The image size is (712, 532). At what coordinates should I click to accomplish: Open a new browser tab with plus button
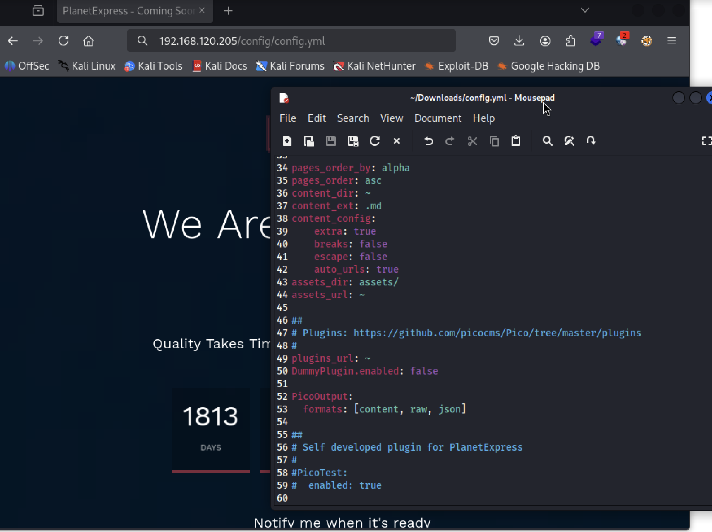coord(228,11)
